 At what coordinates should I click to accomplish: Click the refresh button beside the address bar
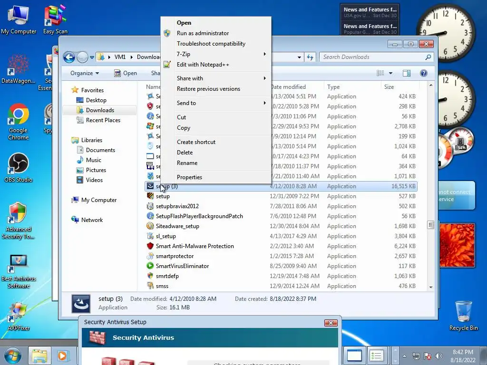coord(310,57)
